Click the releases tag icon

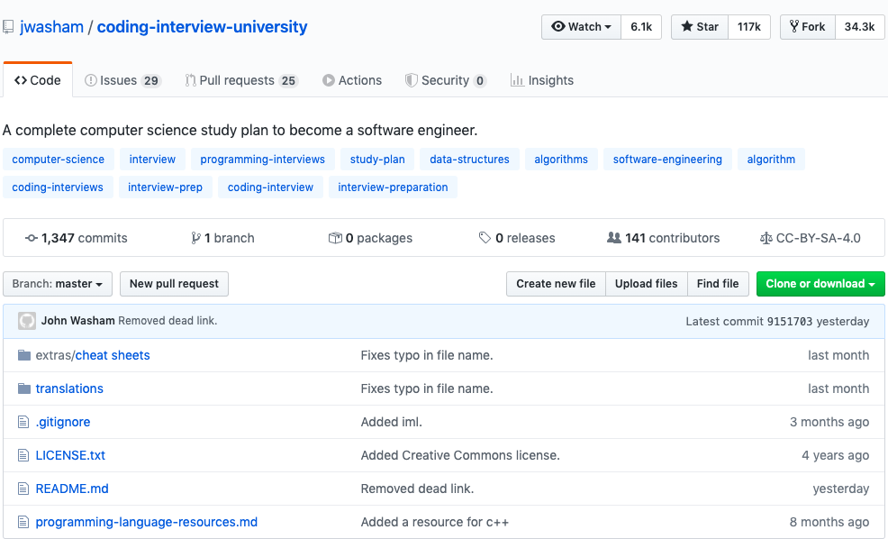[485, 238]
